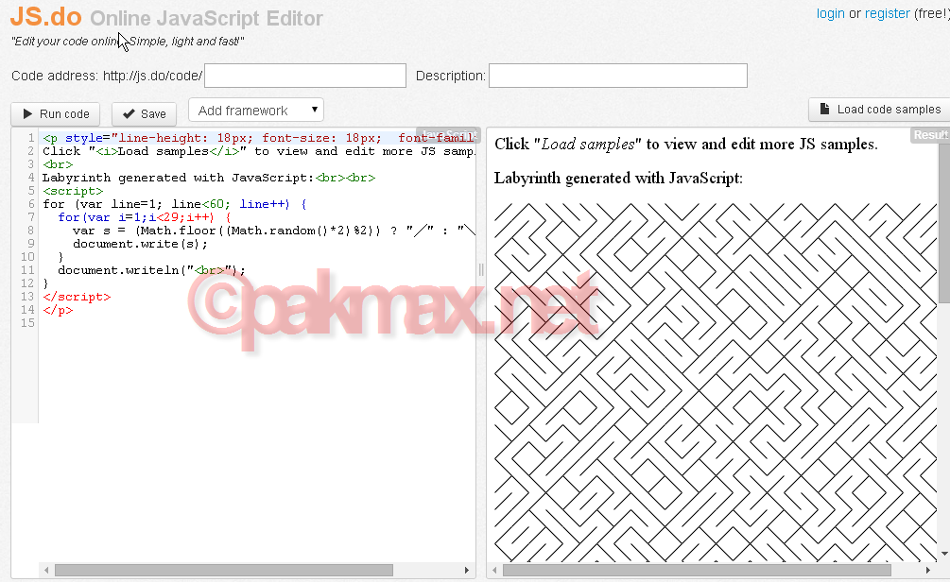Open Load code samples
Viewport: 950px width, 582px height.
[x=880, y=109]
